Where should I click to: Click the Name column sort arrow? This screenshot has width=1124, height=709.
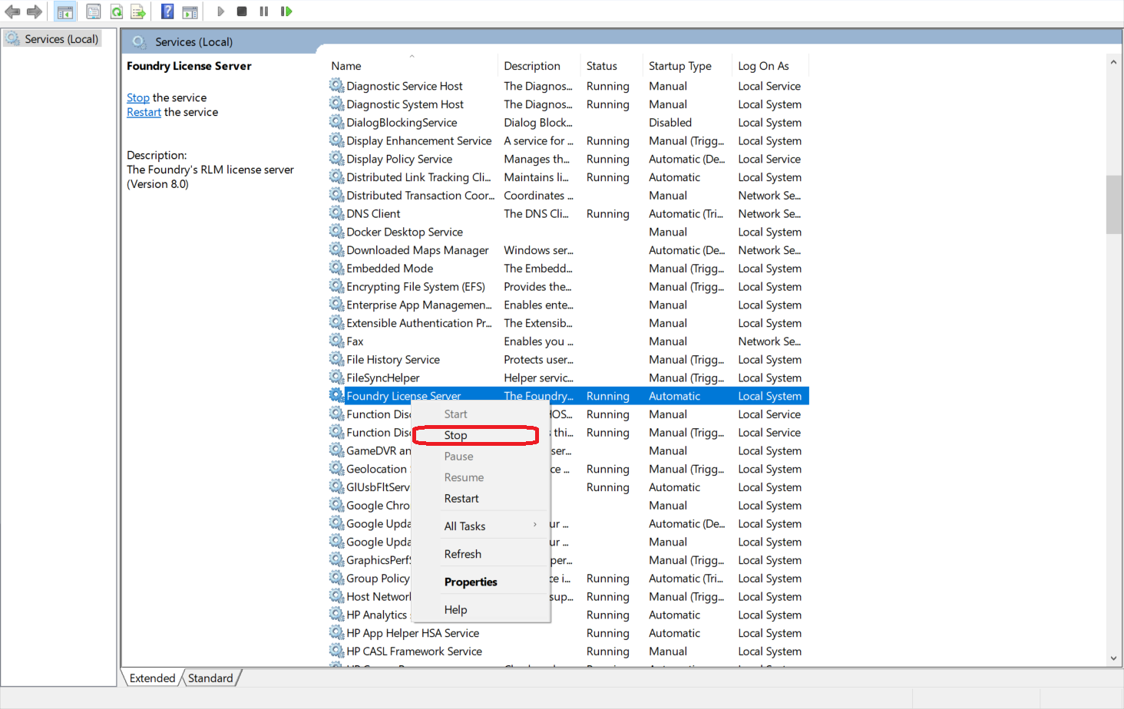pos(411,56)
